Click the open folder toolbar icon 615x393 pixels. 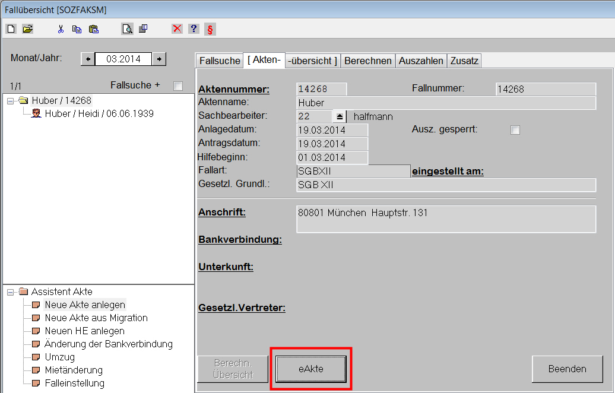click(x=27, y=28)
